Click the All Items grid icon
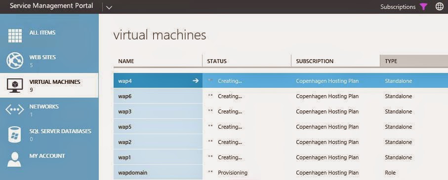448x180 pixels. tap(15, 36)
